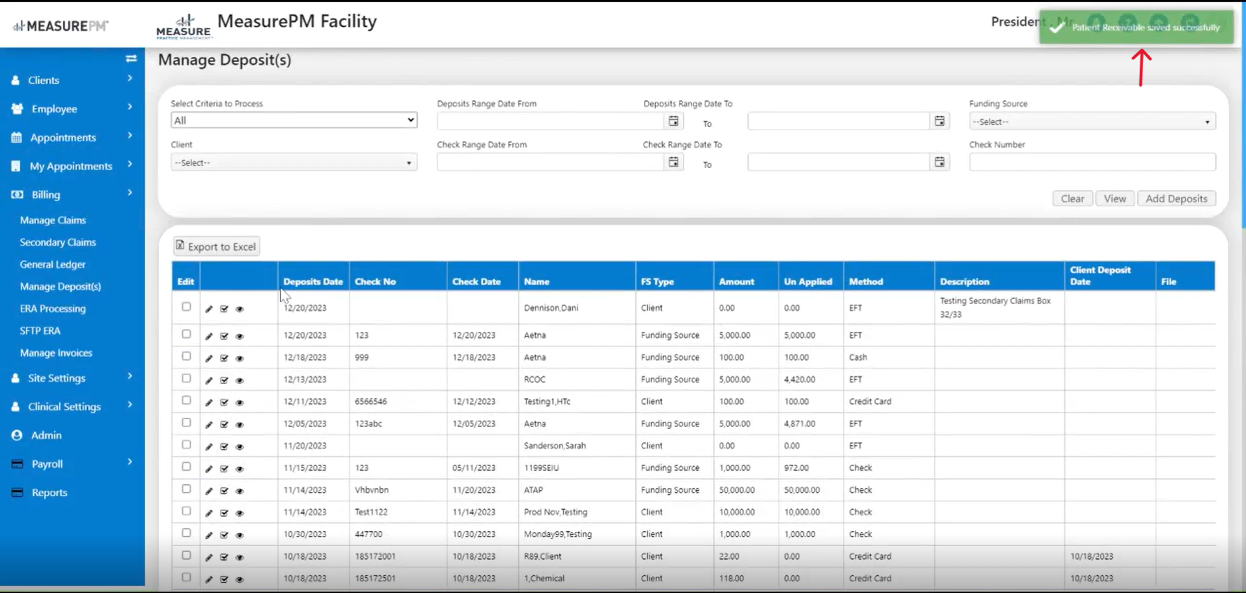The image size is (1246, 593).
Task: Open calendar picker for Deposits Range Date To
Action: pyautogui.click(x=939, y=121)
